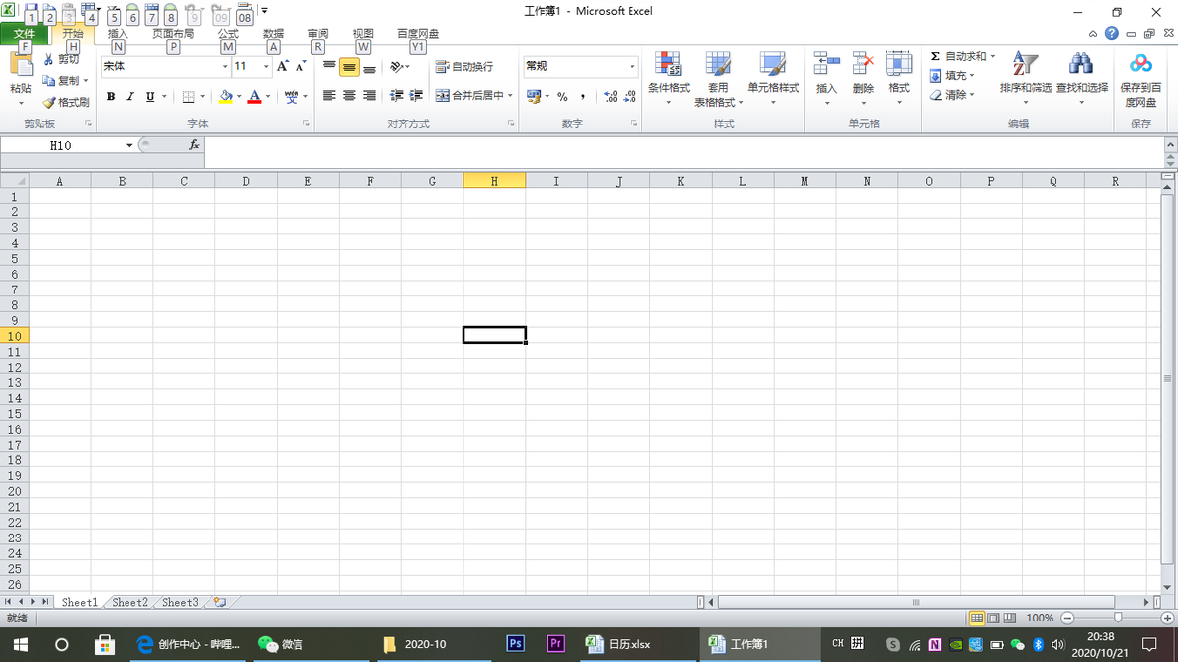Toggle underline formatting
Screen dimensions: 1178x662
pos(150,96)
